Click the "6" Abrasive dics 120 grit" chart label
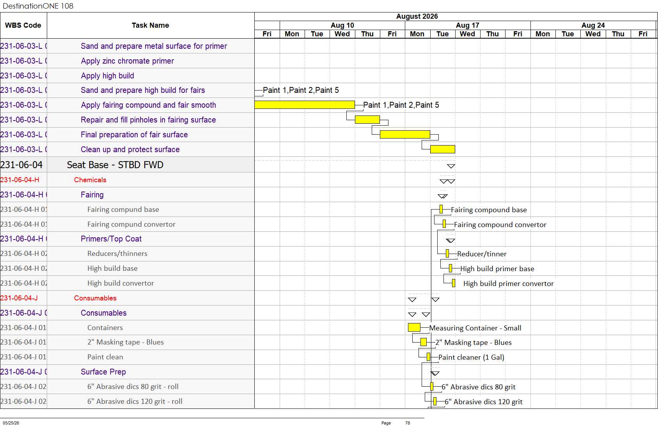 pos(484,402)
